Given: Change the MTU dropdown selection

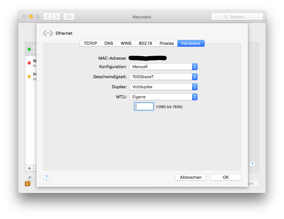Looking at the screenshot, I should click(x=163, y=97).
